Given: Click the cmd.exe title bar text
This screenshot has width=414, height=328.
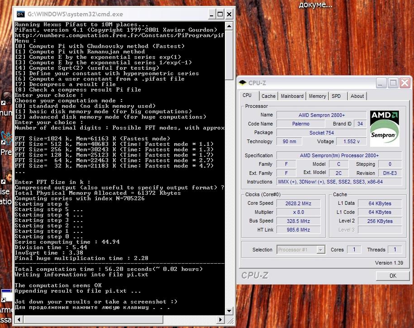Looking at the screenshot, I should point(75,14).
